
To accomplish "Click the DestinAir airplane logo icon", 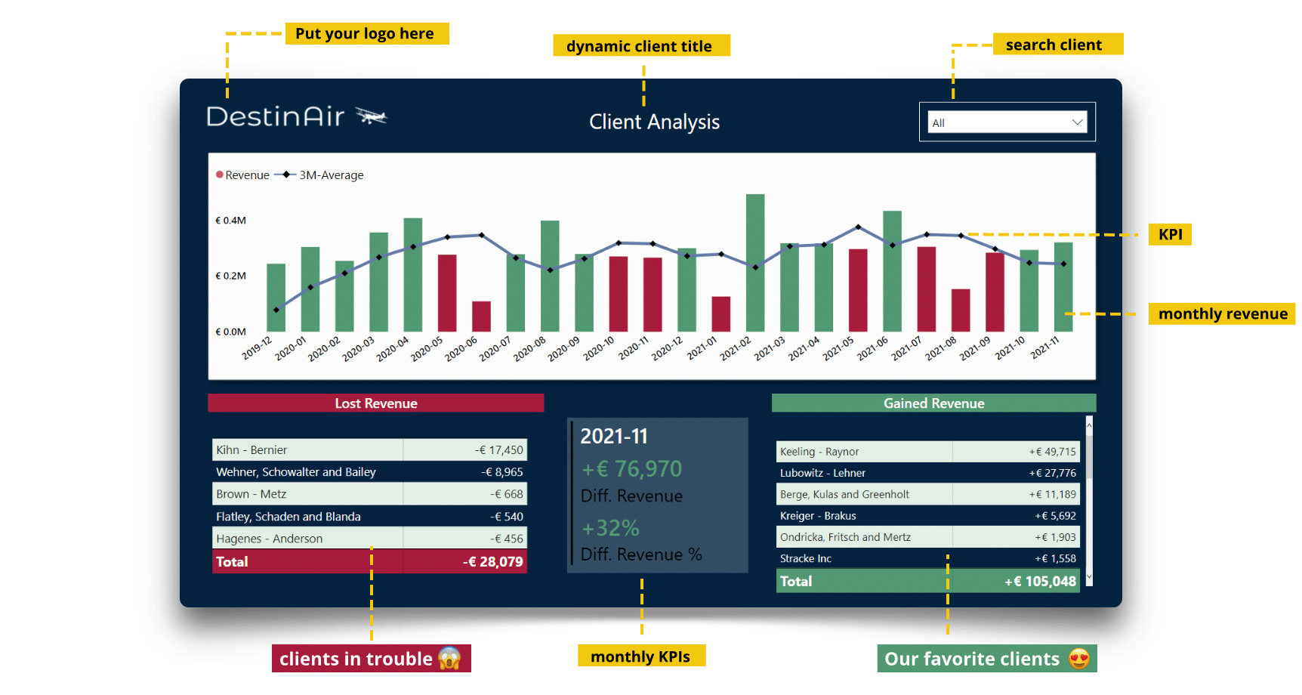I will pos(372,116).
